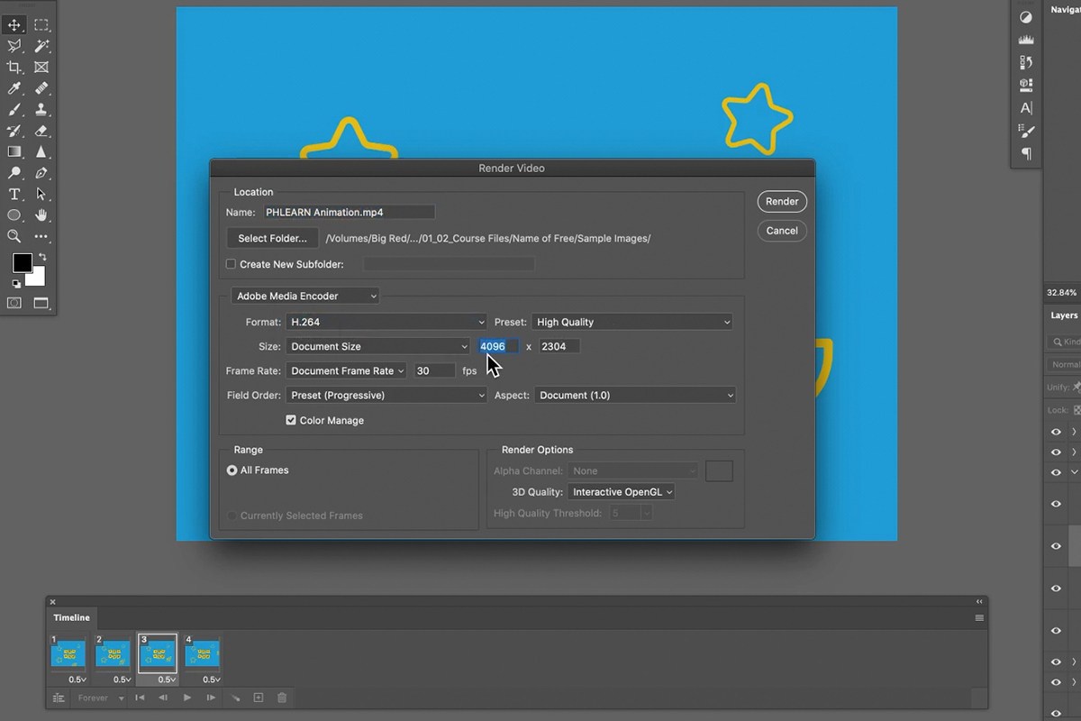Open the Size Document Size dropdown

pos(377,346)
